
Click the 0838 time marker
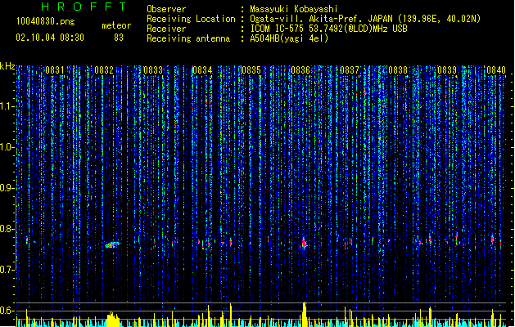[398, 70]
